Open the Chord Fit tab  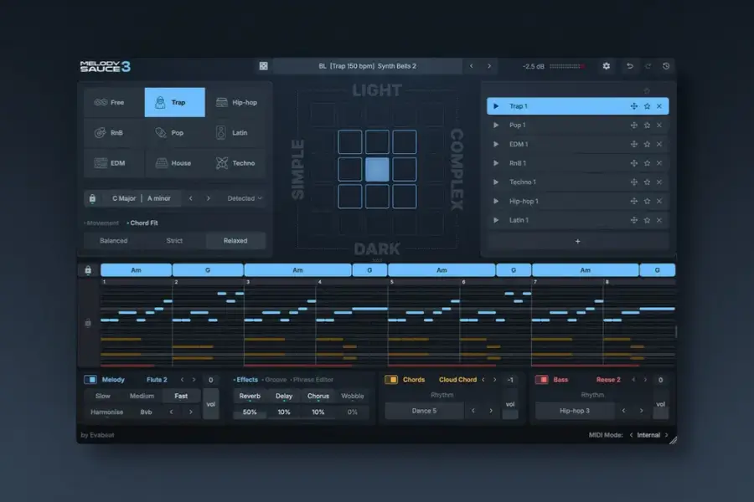(142, 223)
